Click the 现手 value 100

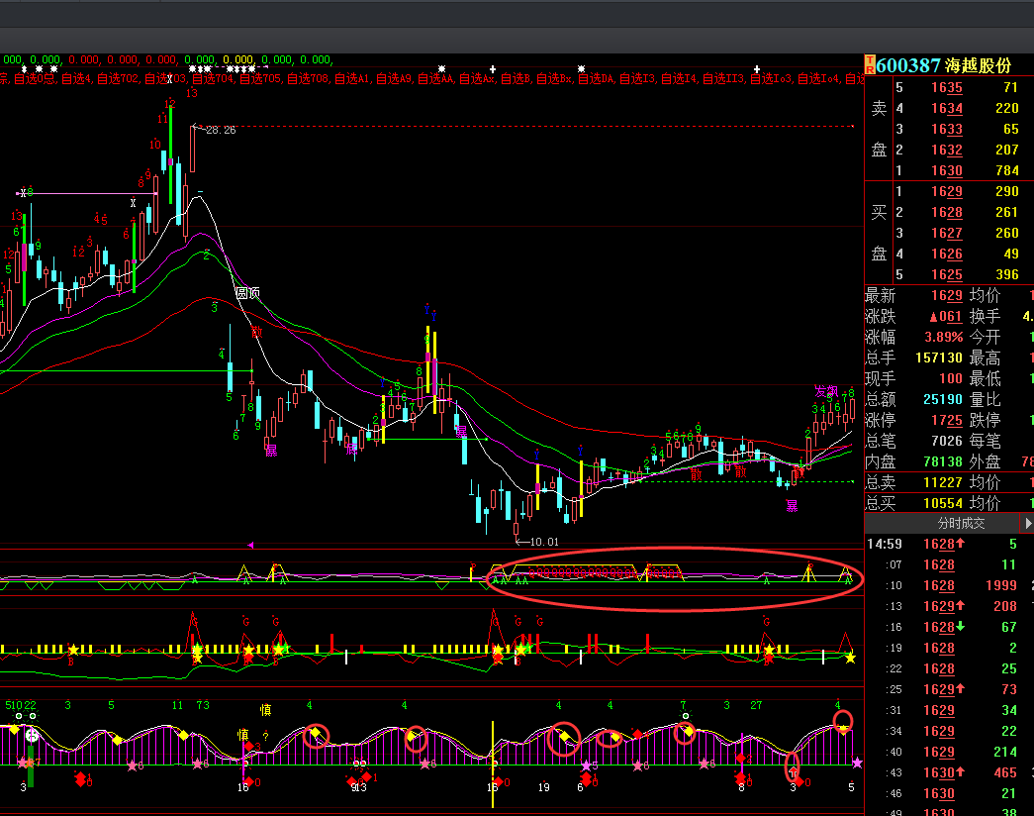pos(950,379)
